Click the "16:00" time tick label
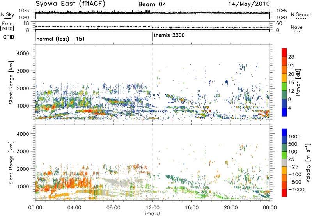This screenshot has width=312, height=216. [191, 208]
